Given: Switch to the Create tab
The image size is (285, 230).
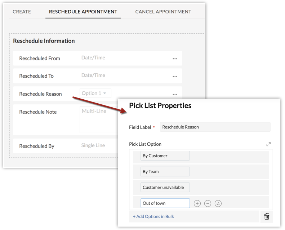Looking at the screenshot, I should click(x=22, y=12).
